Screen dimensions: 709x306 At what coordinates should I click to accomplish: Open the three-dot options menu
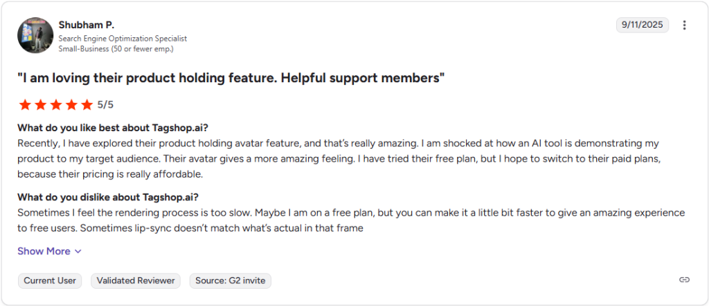click(684, 25)
